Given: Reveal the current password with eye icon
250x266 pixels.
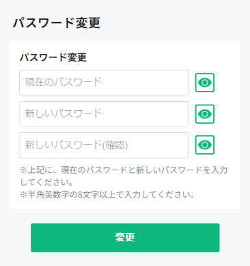Looking at the screenshot, I should pyautogui.click(x=205, y=83).
